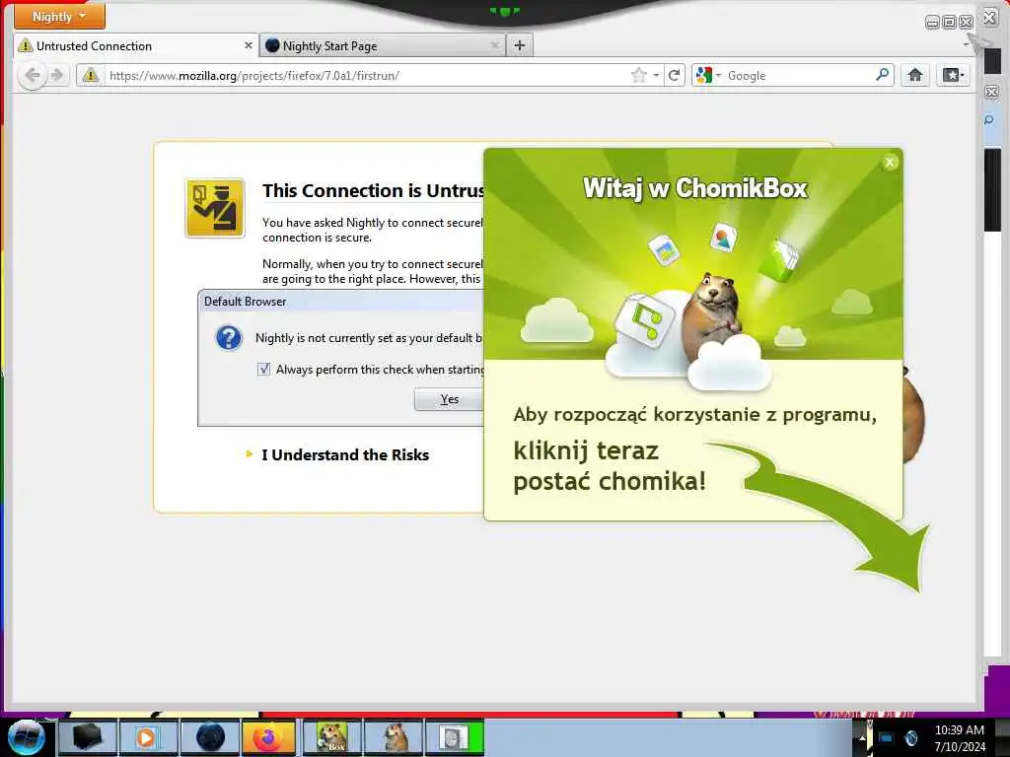Go forward with the forward arrow
This screenshot has height=757, width=1010.
57,75
